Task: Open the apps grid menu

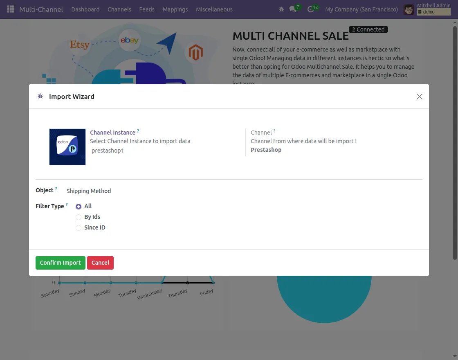Action: tap(10, 9)
